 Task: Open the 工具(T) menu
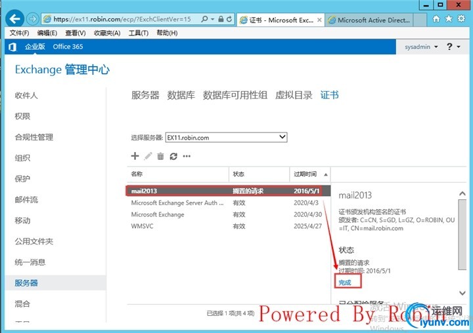tap(139, 33)
